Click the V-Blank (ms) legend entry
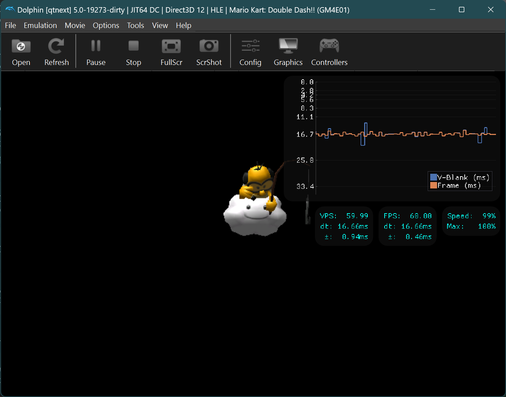 460,177
